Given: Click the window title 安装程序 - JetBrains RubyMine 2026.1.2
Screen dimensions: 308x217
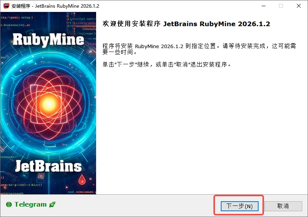Looking at the screenshot, I should pos(56,6).
